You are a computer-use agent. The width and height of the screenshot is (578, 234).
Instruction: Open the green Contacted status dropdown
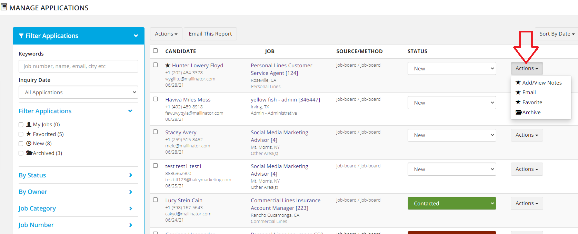[x=451, y=203]
